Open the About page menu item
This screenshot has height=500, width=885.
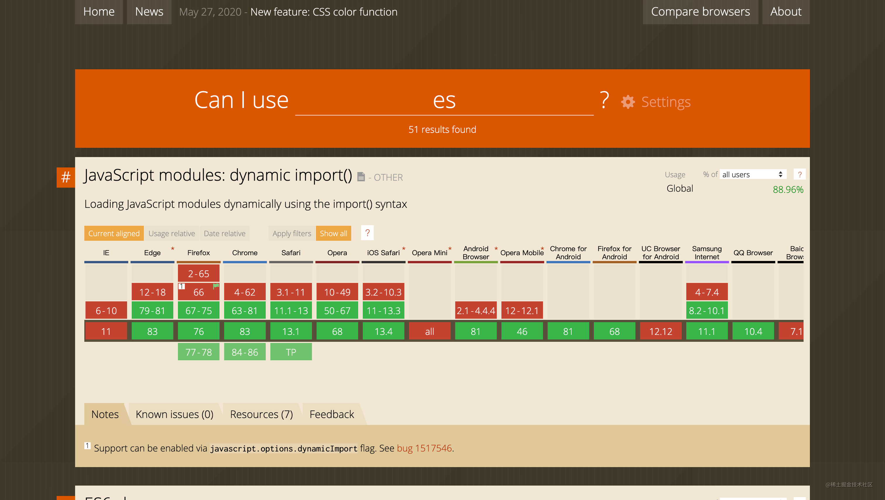(787, 11)
